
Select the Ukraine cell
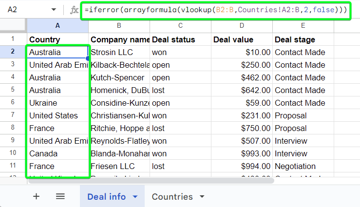pos(57,103)
